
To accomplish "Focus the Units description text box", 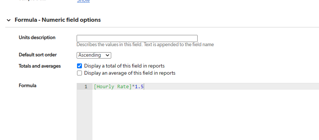I will 137,38.
